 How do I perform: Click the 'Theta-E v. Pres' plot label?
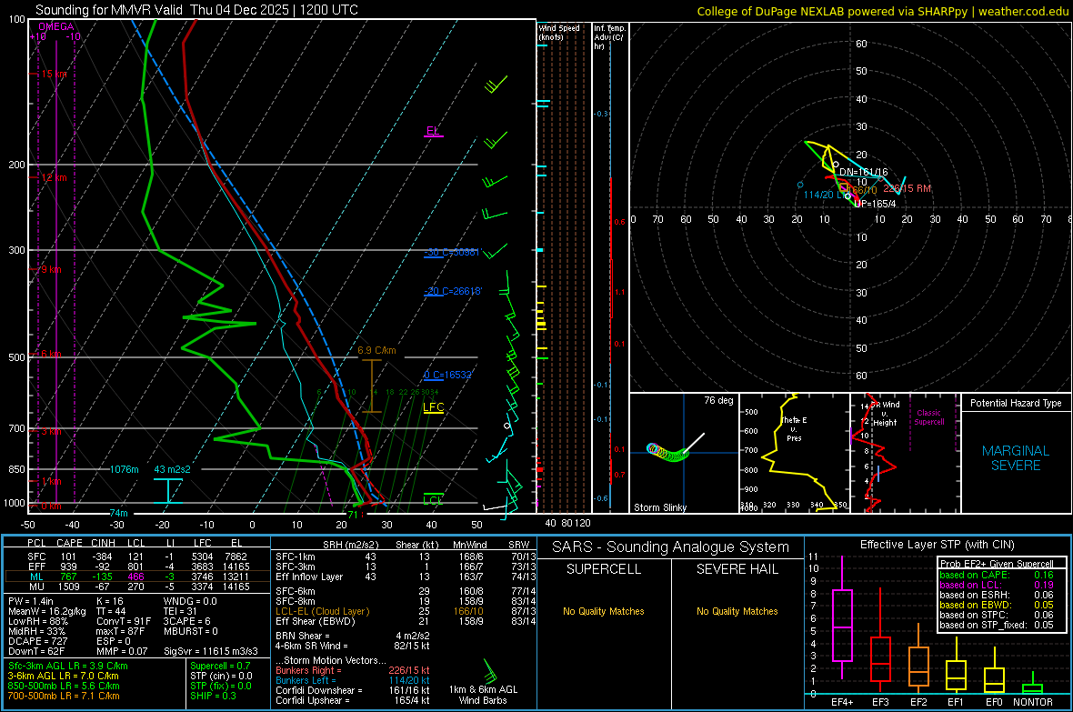(x=794, y=429)
